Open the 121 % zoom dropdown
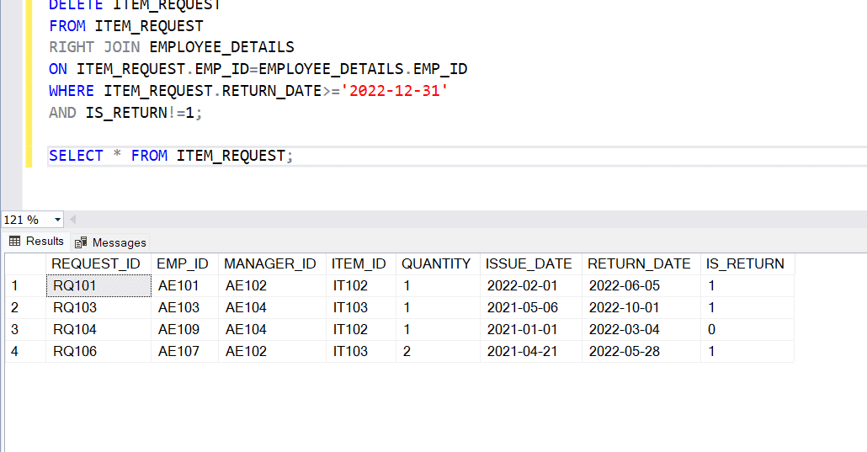Image resolution: width=867 pixels, height=452 pixels. point(57,220)
